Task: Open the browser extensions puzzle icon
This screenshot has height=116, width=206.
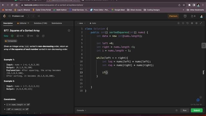Action: [189, 5]
